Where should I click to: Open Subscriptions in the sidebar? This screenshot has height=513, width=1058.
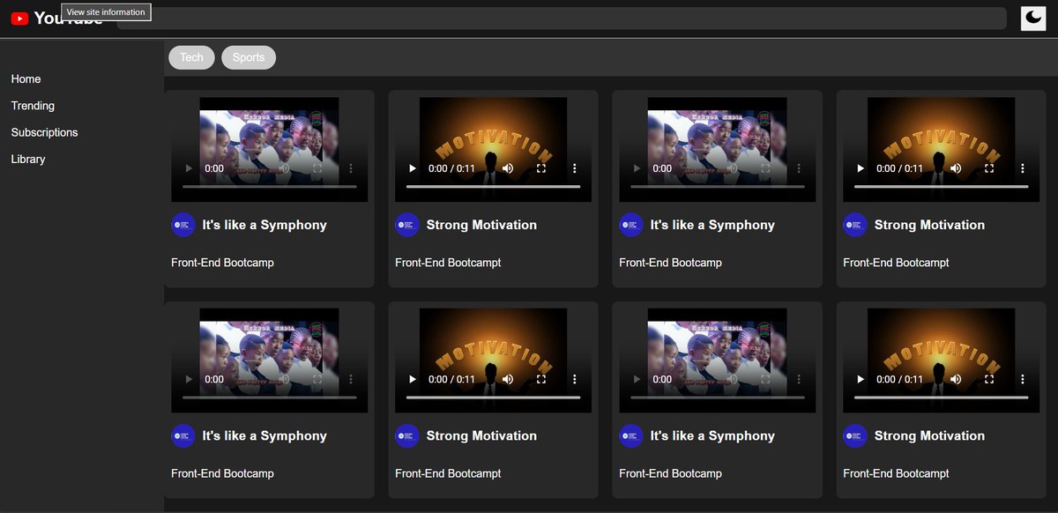(44, 132)
